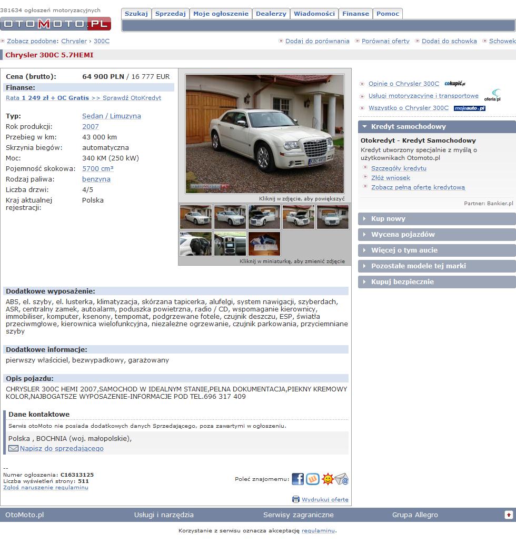This screenshot has width=516, height=544.
Task: Share via the orange Wykop icon
Action: click(313, 479)
